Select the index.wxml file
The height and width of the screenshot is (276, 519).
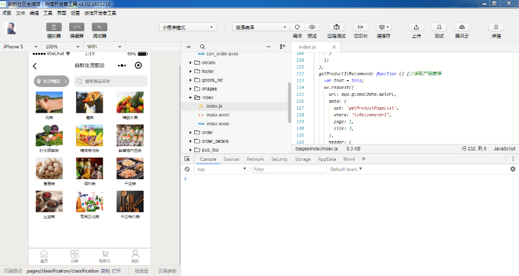217,115
